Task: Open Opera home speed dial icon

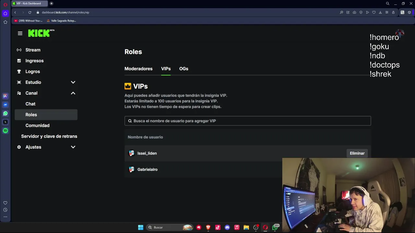Action: click(x=5, y=13)
